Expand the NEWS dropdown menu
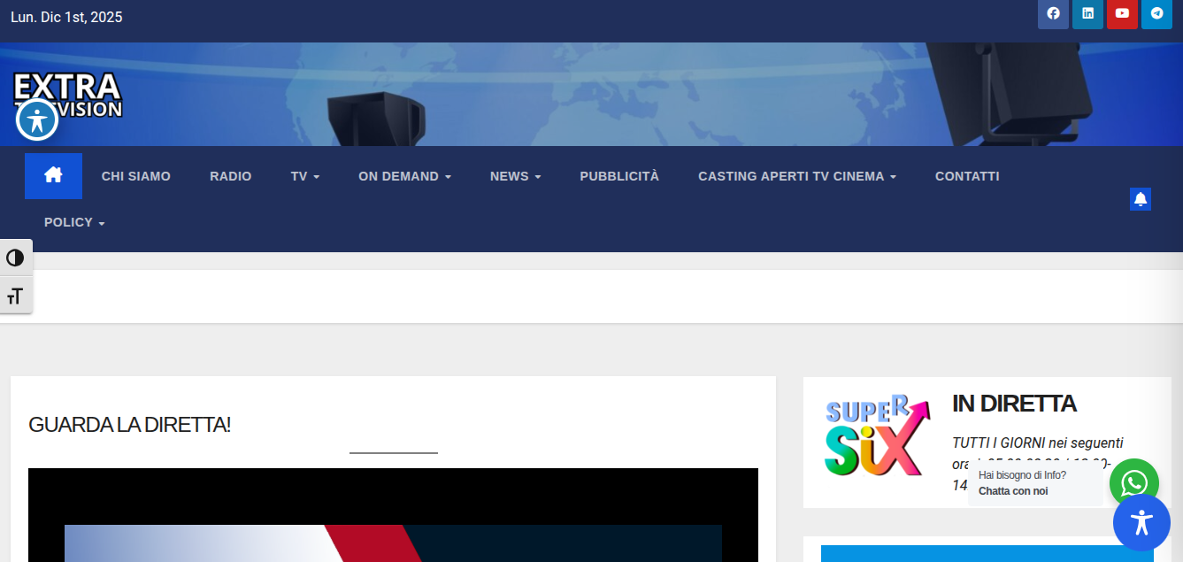The height and width of the screenshot is (562, 1183). [515, 176]
